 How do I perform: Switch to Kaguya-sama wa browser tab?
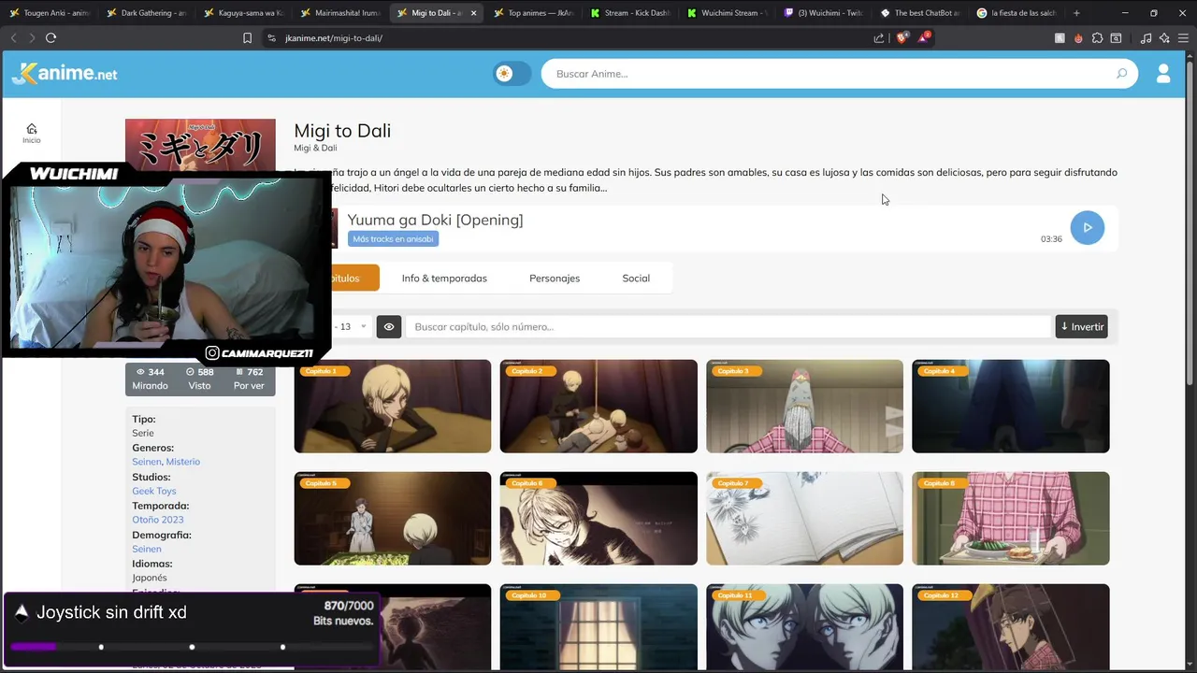[244, 13]
